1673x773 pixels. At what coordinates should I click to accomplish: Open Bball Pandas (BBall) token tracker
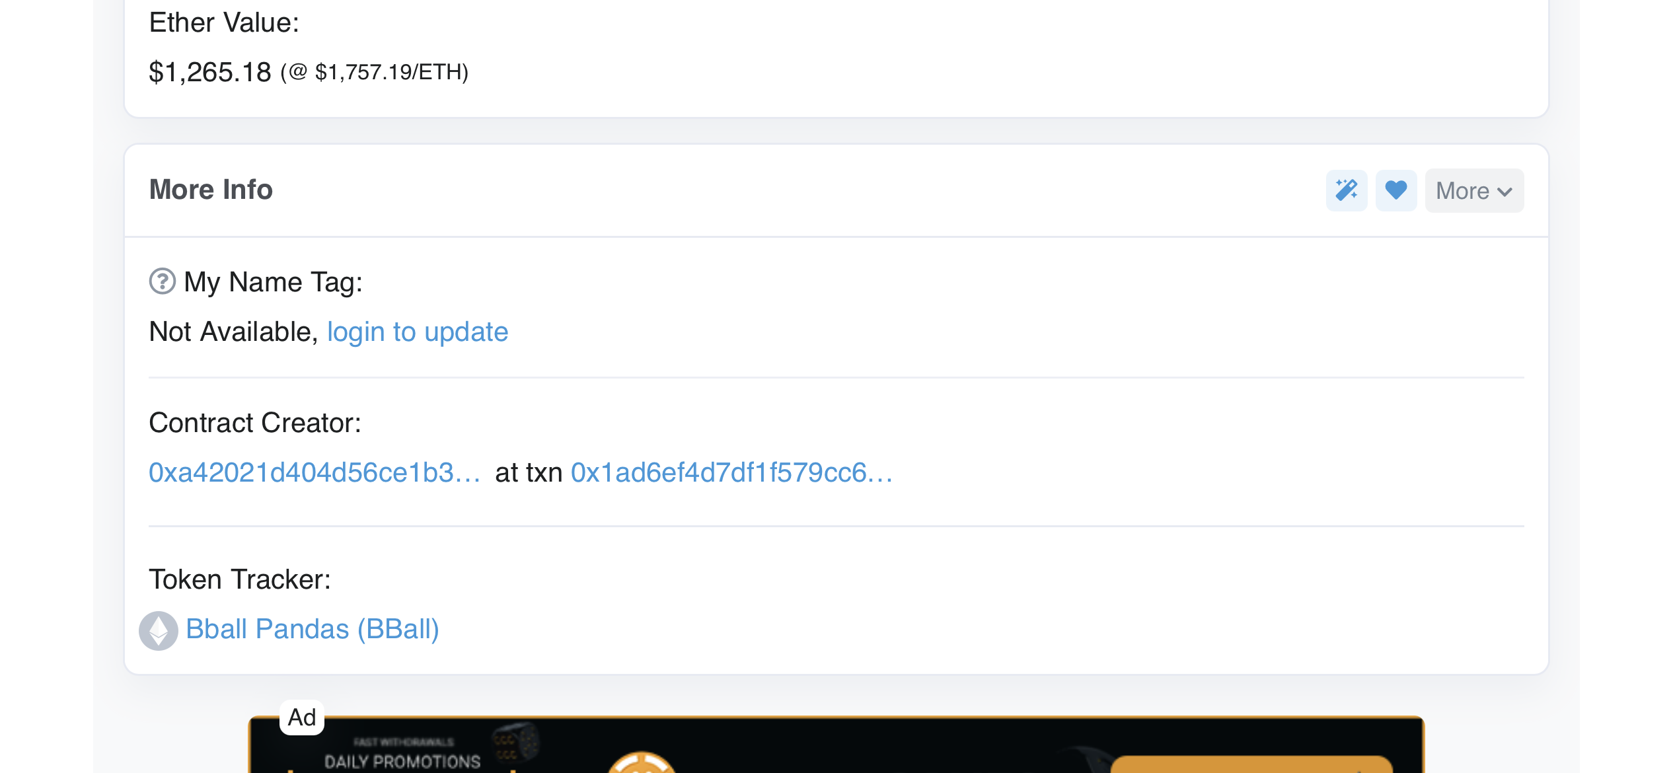tap(313, 629)
